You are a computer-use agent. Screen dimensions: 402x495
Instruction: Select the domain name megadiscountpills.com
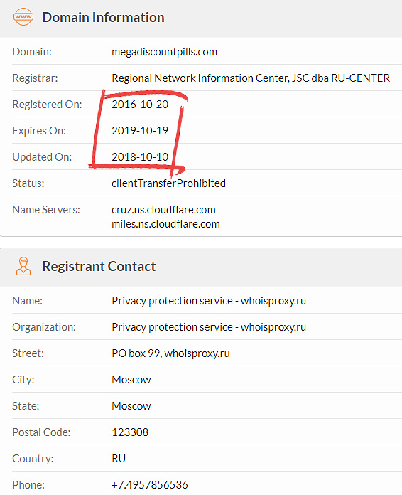(x=164, y=52)
